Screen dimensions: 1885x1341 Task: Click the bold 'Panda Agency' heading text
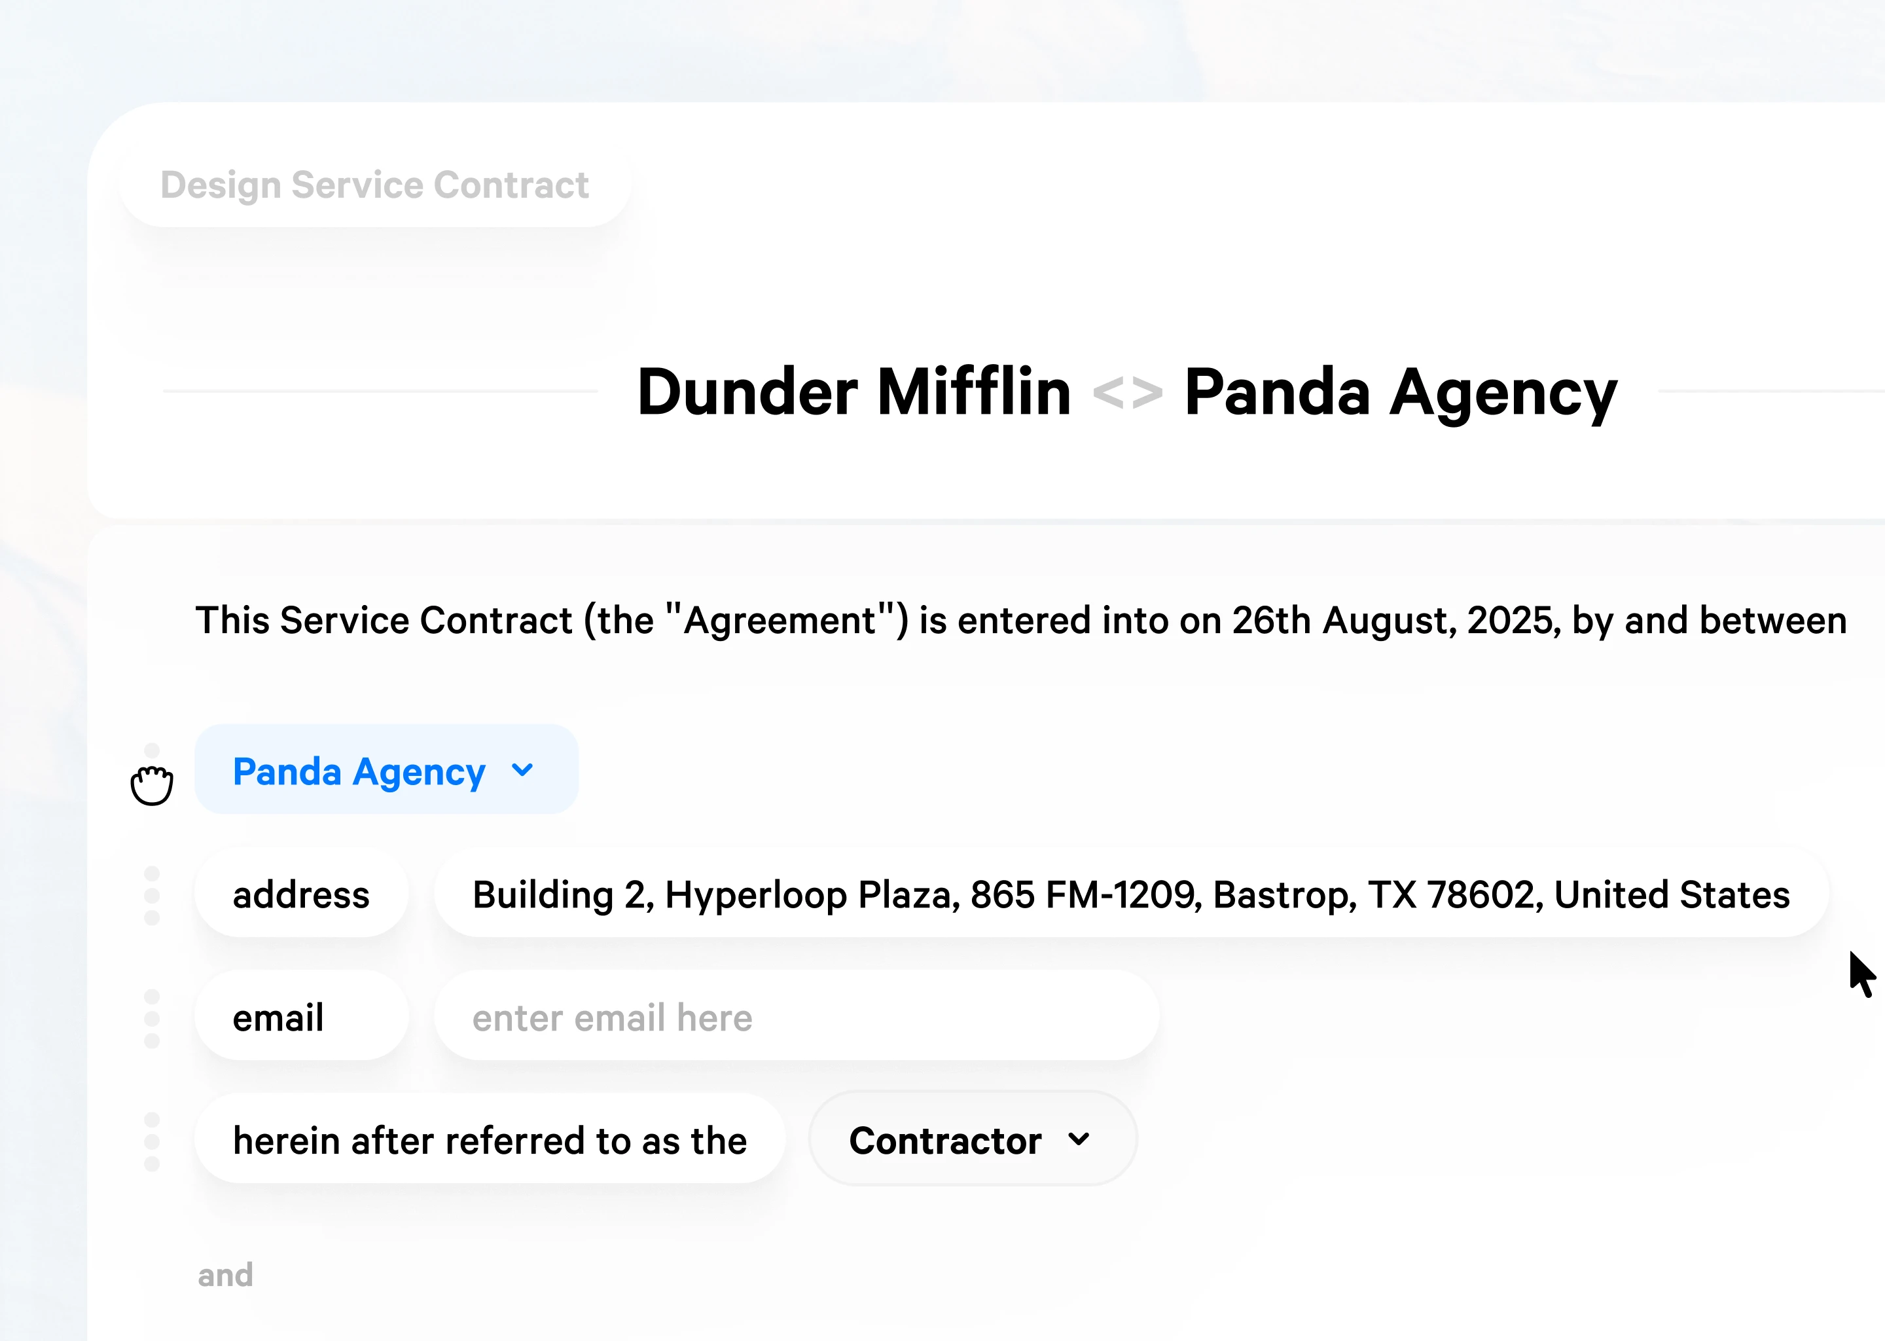pos(1401,393)
